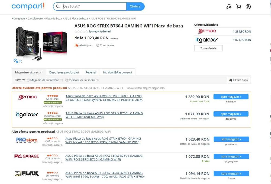The width and height of the screenshot is (271, 184).
Task: Click the Căutare search button
Action: coord(135,6)
